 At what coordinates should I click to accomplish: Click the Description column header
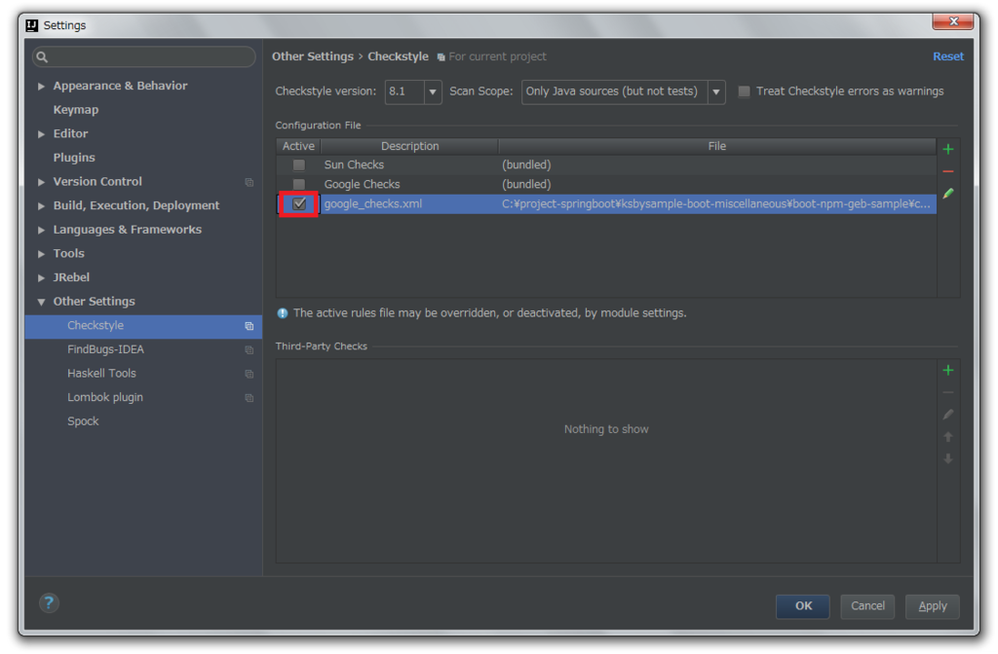point(409,146)
